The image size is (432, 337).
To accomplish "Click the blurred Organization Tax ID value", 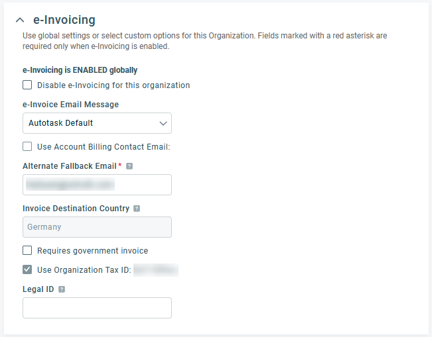I will (156, 270).
